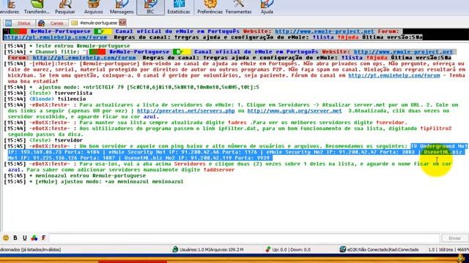Viewport: 469px width, 263px height.
Task: Open the Mensagens toolbar section
Action: 122,7
